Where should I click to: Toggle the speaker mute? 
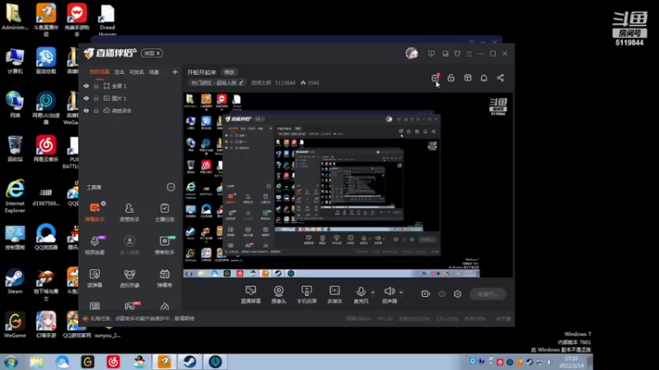coord(390,294)
